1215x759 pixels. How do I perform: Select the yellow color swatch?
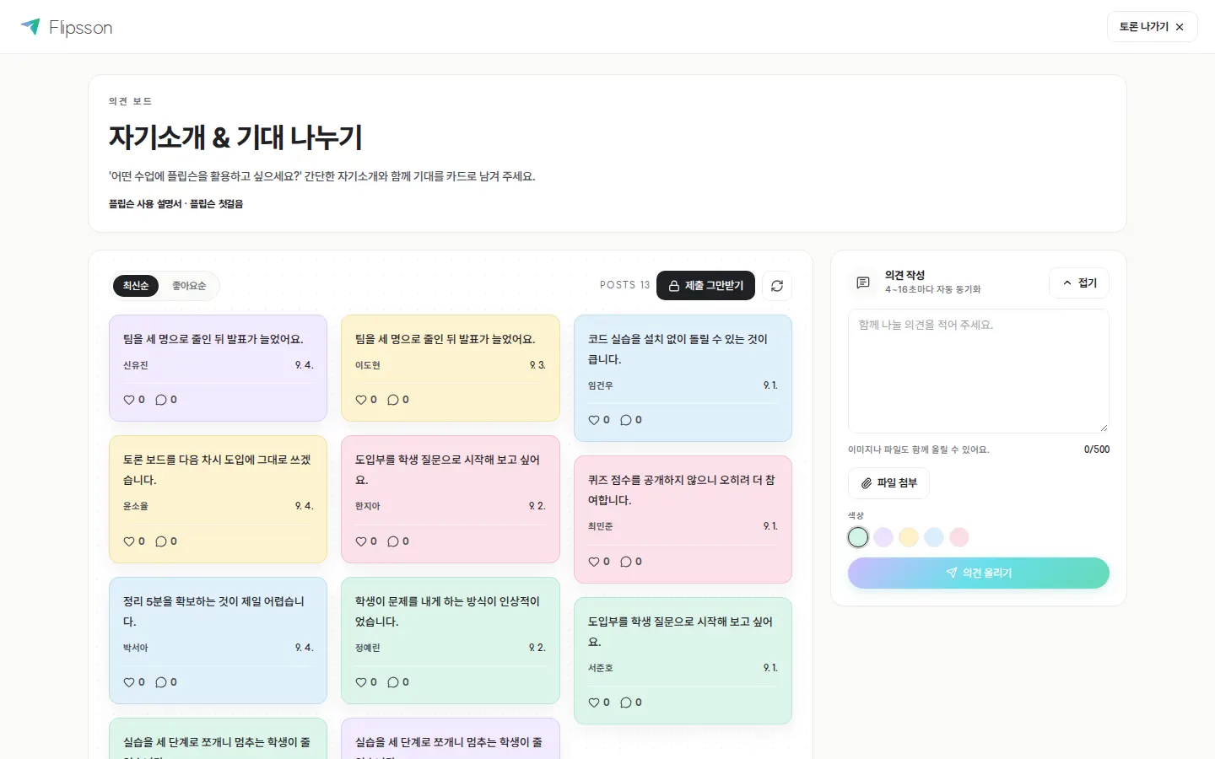pos(909,537)
